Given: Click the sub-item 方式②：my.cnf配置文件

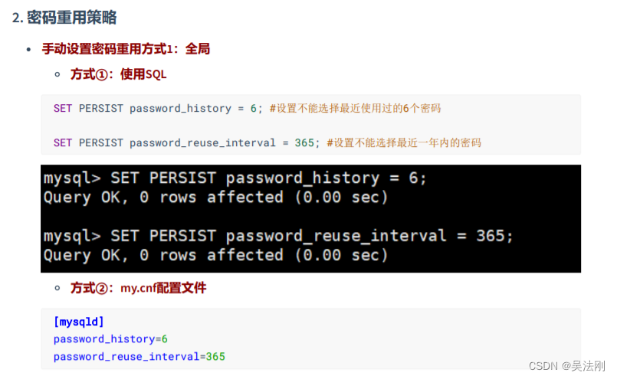Looking at the screenshot, I should [x=138, y=288].
